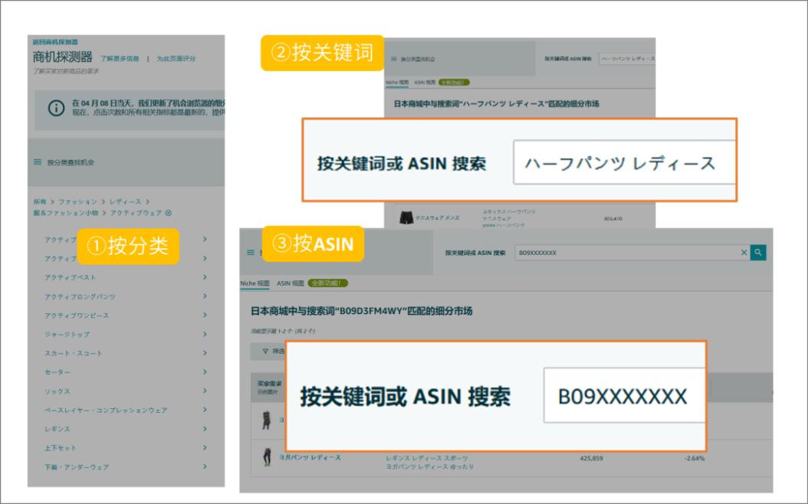
Task: Click the ヨガパンツ レディース product thumbnail
Action: [266, 460]
